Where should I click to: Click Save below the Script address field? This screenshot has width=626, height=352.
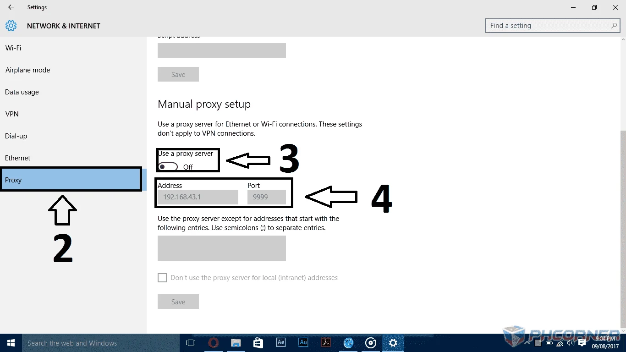point(178,74)
